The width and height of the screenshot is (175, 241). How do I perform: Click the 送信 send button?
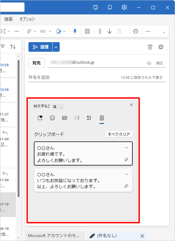tap(41, 47)
